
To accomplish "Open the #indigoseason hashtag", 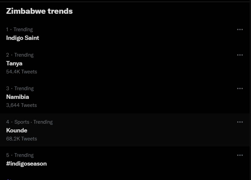I will point(26,164).
